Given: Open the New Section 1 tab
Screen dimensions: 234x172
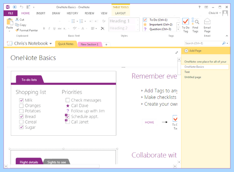Looking at the screenshot, I should pyautogui.click(x=90, y=44).
